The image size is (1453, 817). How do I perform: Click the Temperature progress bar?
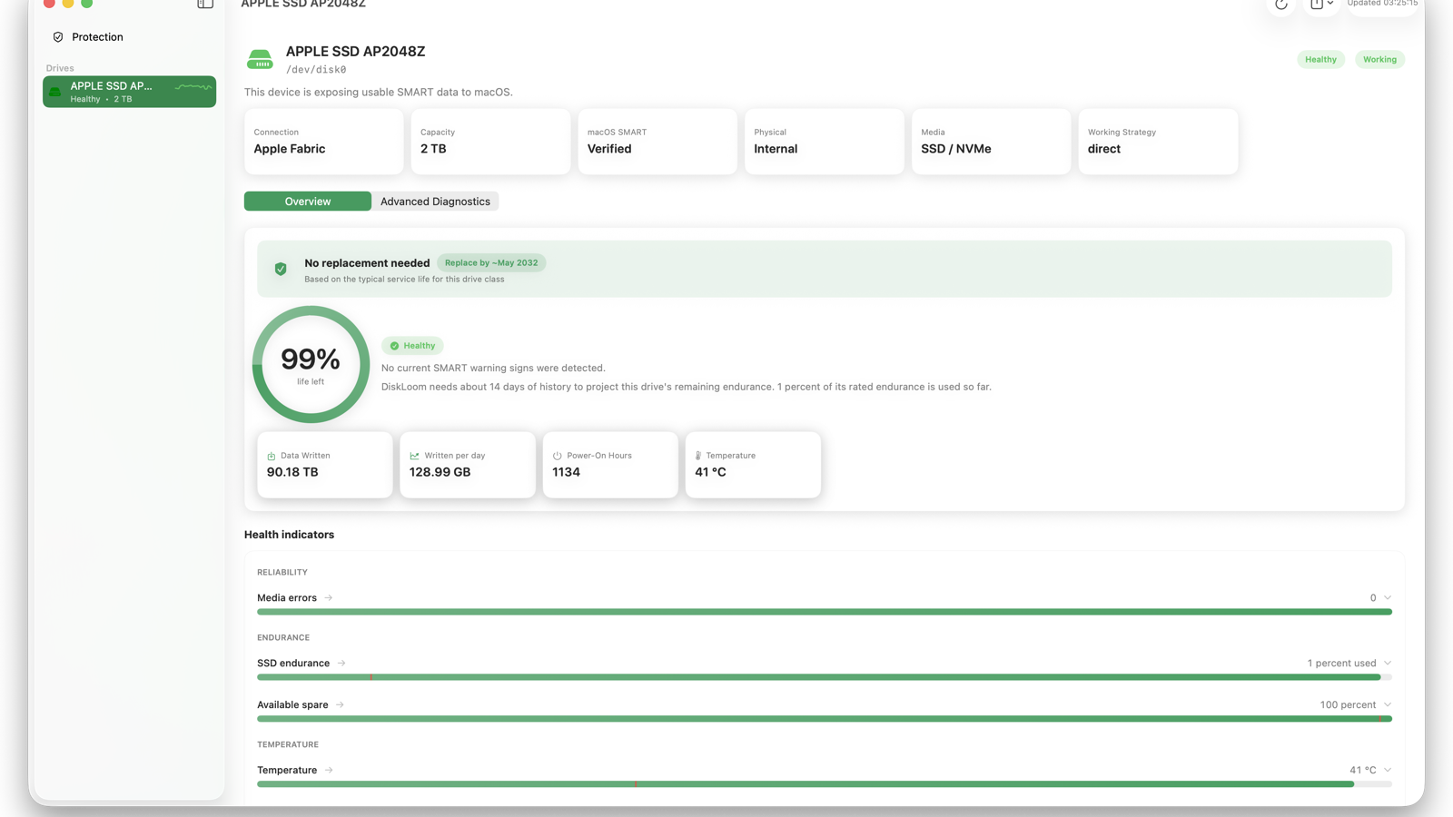pos(825,785)
